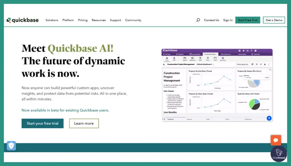Click the Projects By End Date trend chart
This screenshot has width=291, height=166.
[x=211, y=80]
